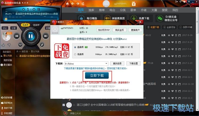The width and height of the screenshot is (199, 116).
Task: Switch to the 独家 tab
Action: (x=91, y=10)
